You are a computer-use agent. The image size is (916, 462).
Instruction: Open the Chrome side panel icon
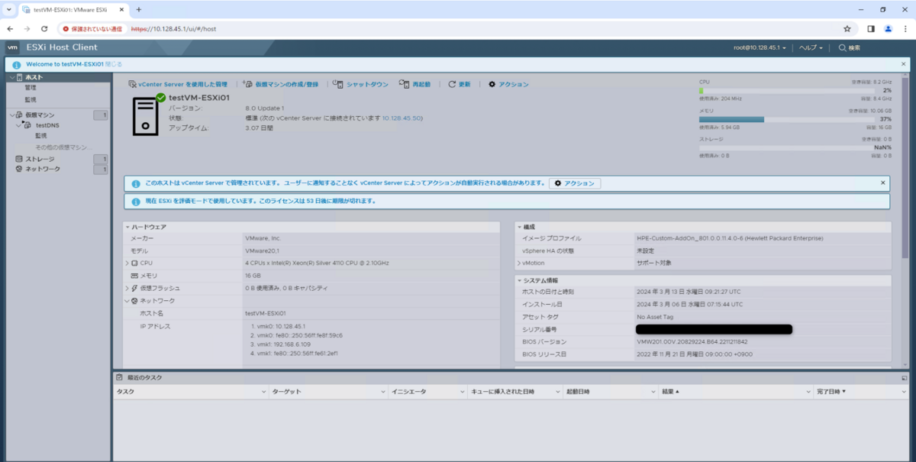871,28
